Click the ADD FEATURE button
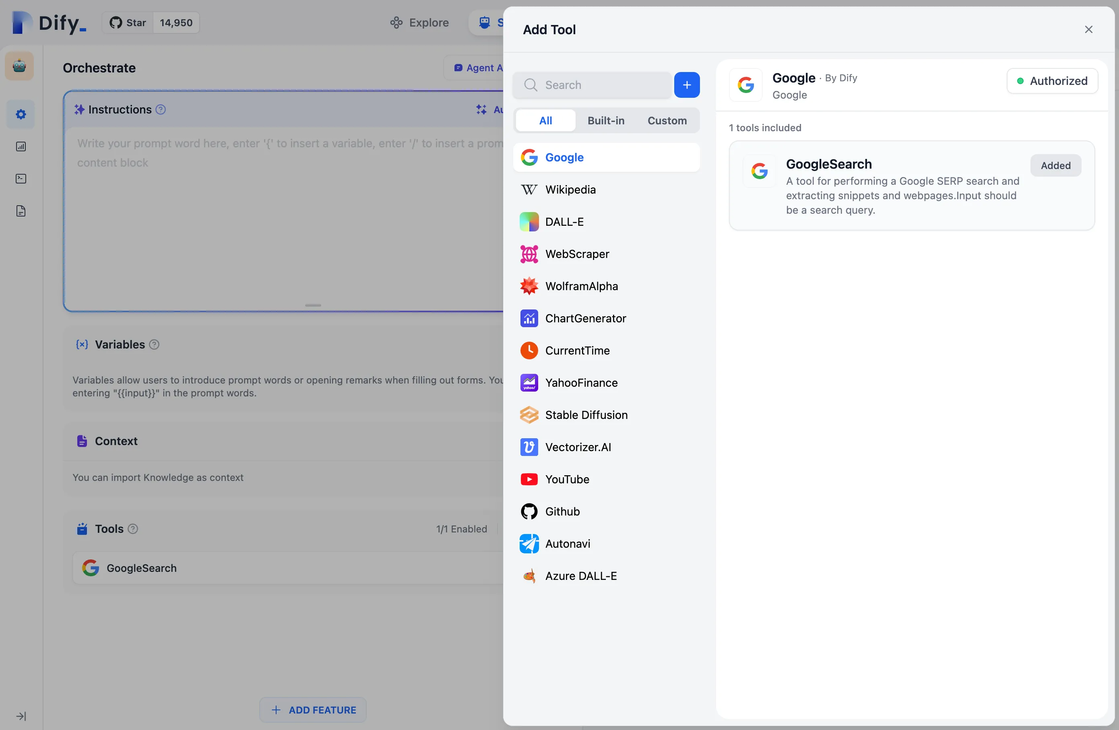Image resolution: width=1119 pixels, height=730 pixels. coord(313,710)
